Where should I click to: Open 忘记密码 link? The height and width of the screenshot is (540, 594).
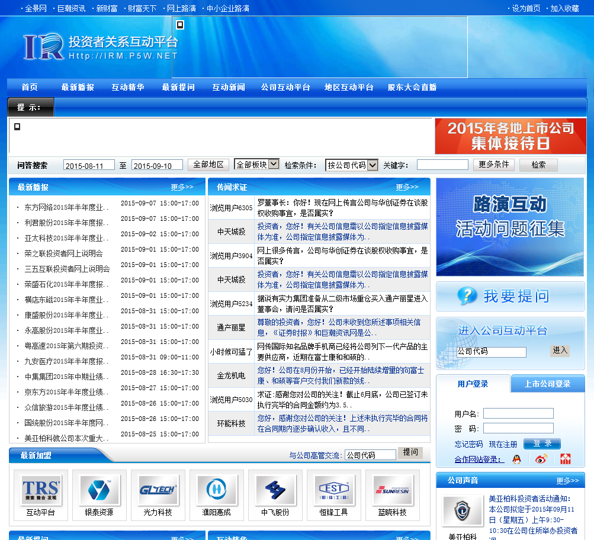(x=468, y=444)
